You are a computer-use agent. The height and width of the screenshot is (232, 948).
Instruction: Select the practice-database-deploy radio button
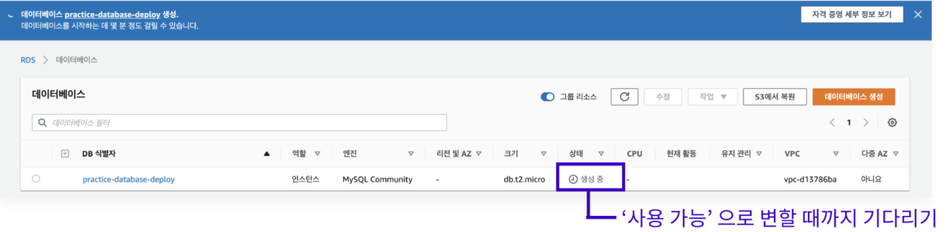(x=36, y=179)
